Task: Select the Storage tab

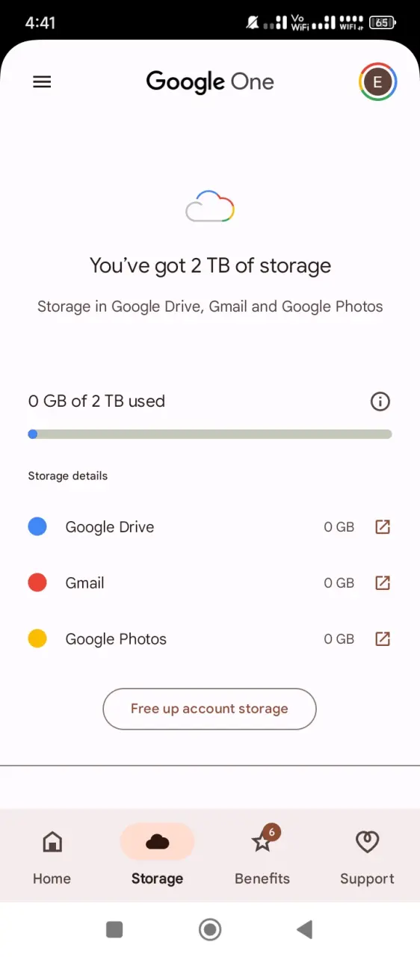Action: [x=157, y=858]
